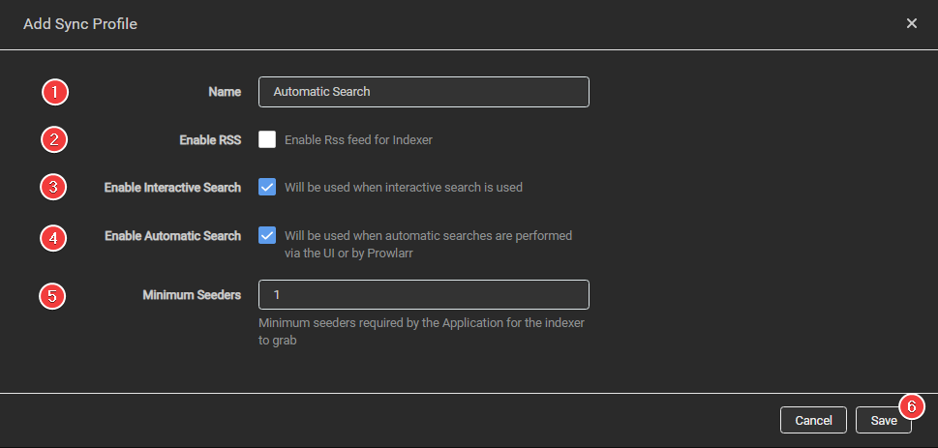Viewport: 938px width, 448px height.
Task: Enable the RSS feed checkbox
Action: tap(268, 139)
